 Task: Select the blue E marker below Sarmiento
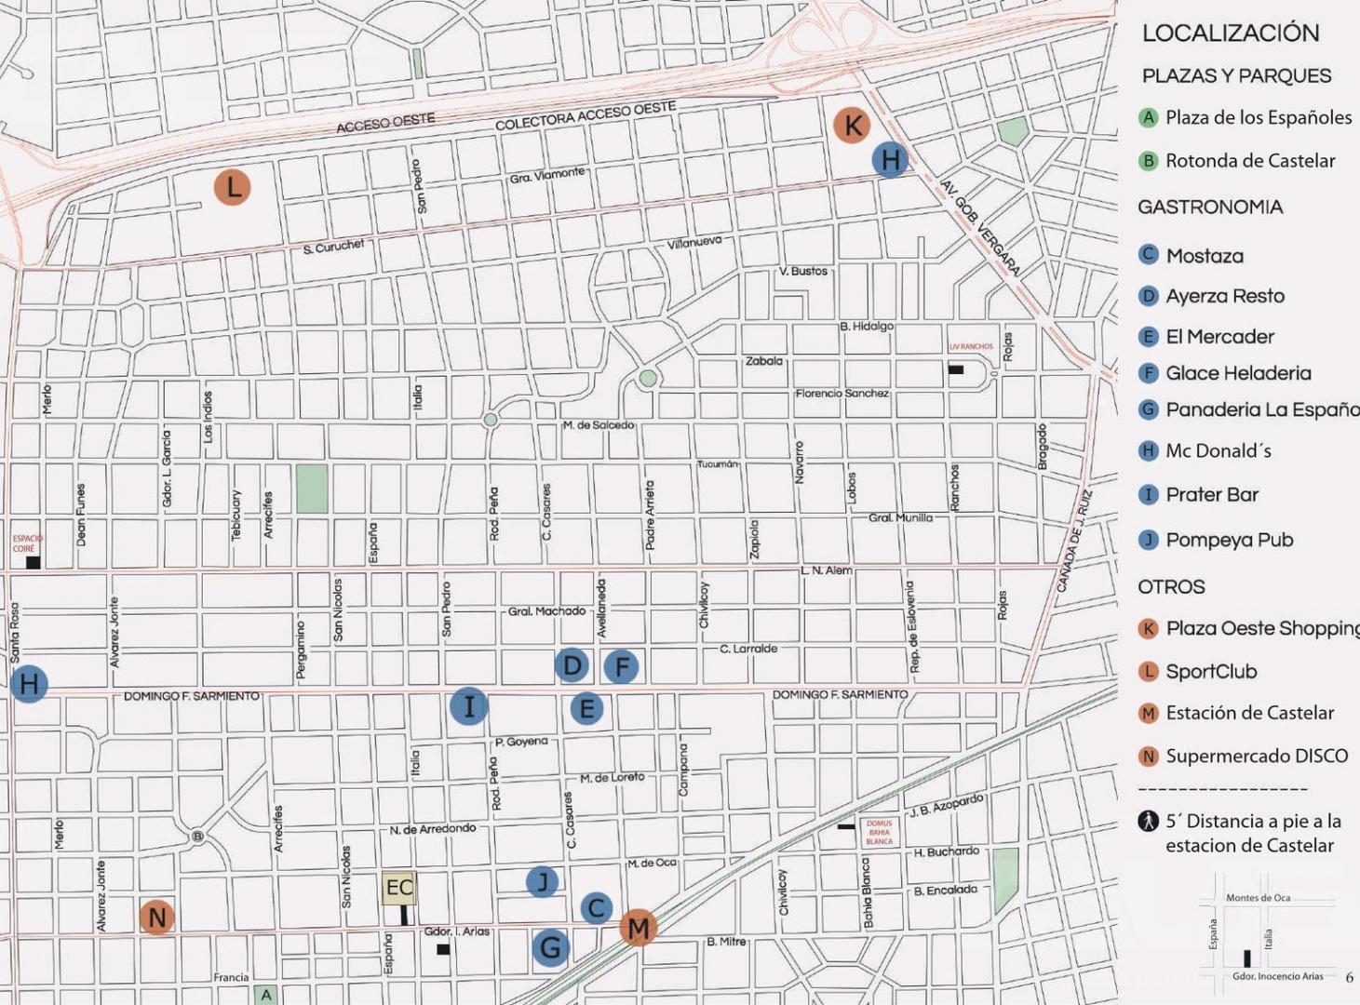coord(586,709)
